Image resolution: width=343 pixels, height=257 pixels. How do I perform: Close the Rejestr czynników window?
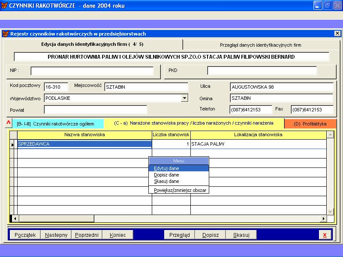337,33
